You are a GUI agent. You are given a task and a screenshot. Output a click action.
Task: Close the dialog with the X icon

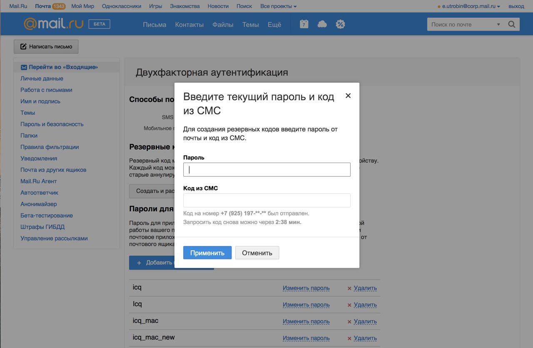coord(348,96)
